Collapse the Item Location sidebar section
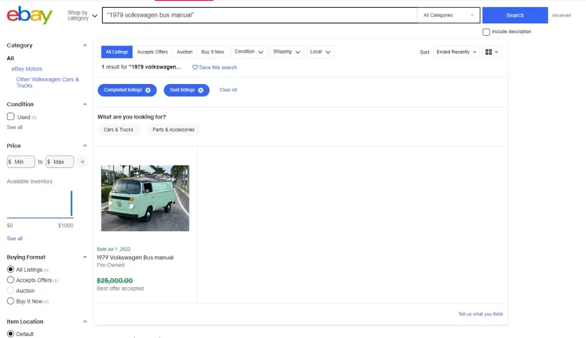The image size is (586, 338). [85, 322]
